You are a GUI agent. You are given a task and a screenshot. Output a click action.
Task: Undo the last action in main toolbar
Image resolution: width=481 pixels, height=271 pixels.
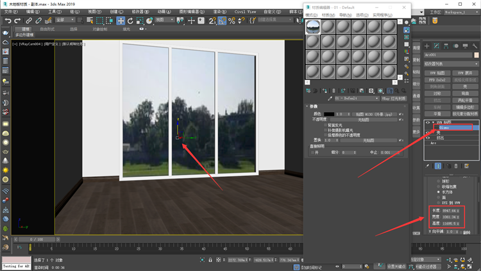8,21
